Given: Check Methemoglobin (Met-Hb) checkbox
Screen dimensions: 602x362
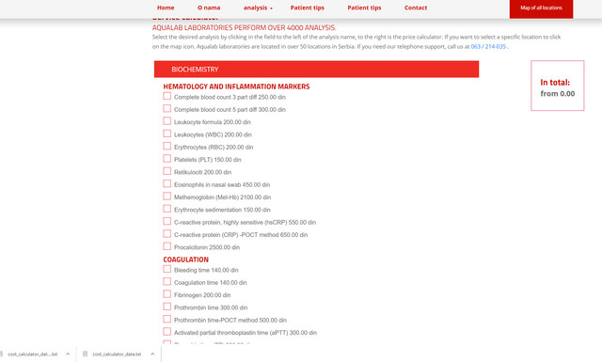Looking at the screenshot, I should point(167,197).
